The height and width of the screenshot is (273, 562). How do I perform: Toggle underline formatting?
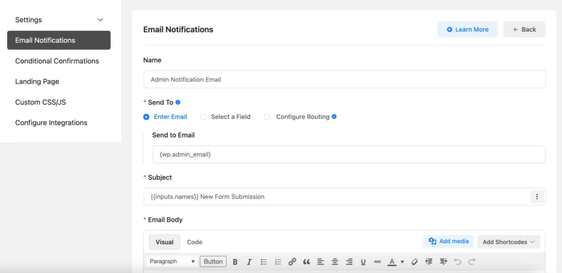pos(363,261)
